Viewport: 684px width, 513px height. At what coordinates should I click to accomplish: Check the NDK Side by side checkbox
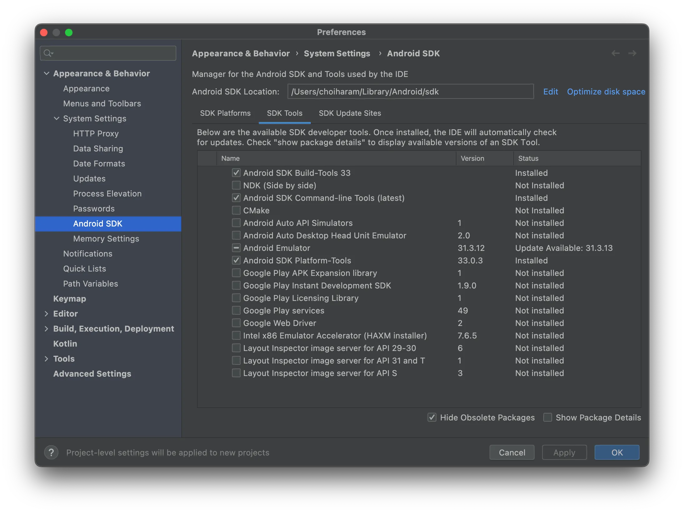pyautogui.click(x=235, y=185)
